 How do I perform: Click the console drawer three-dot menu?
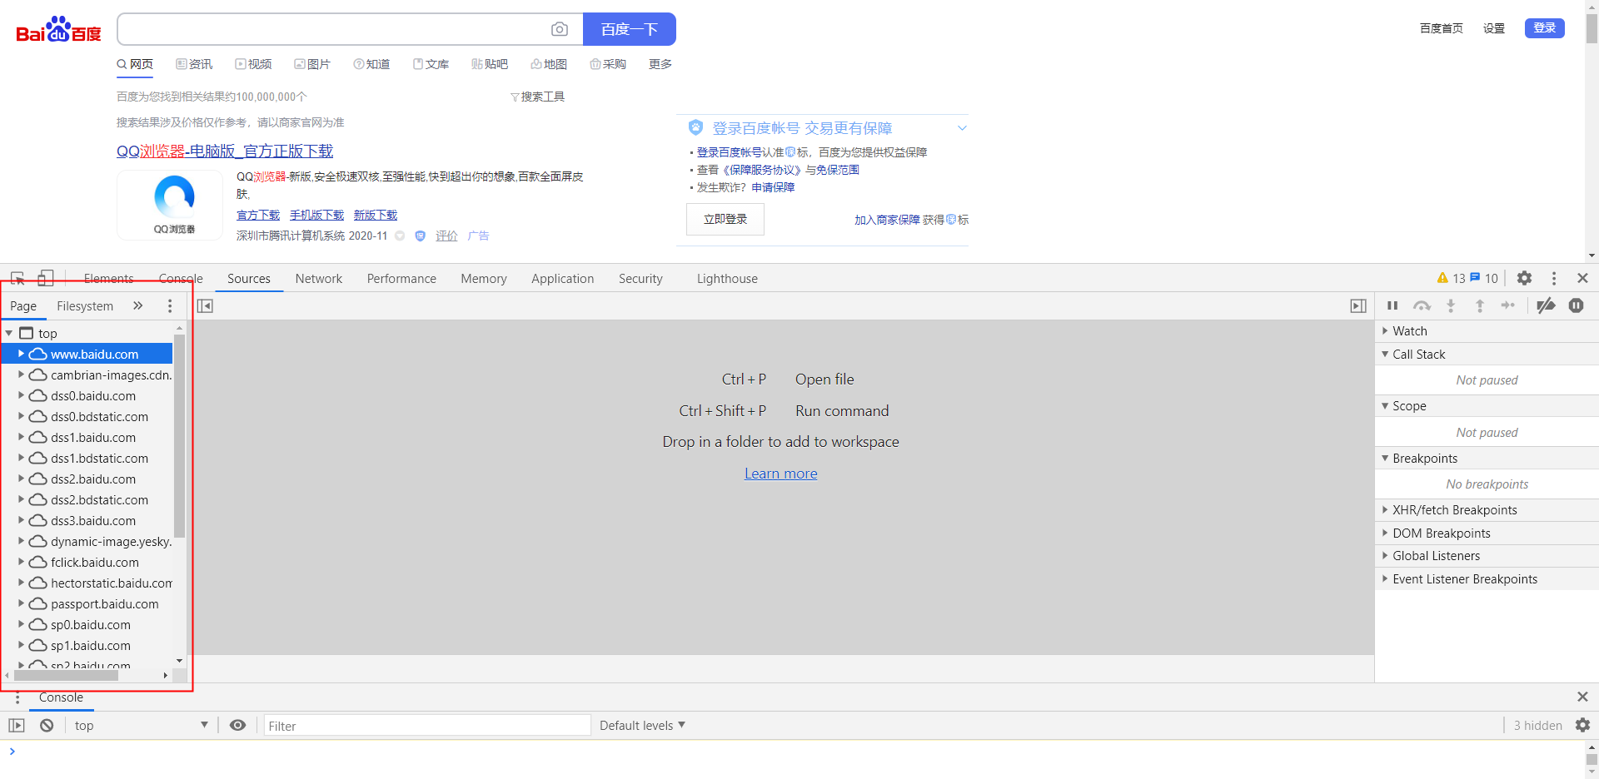click(x=17, y=697)
